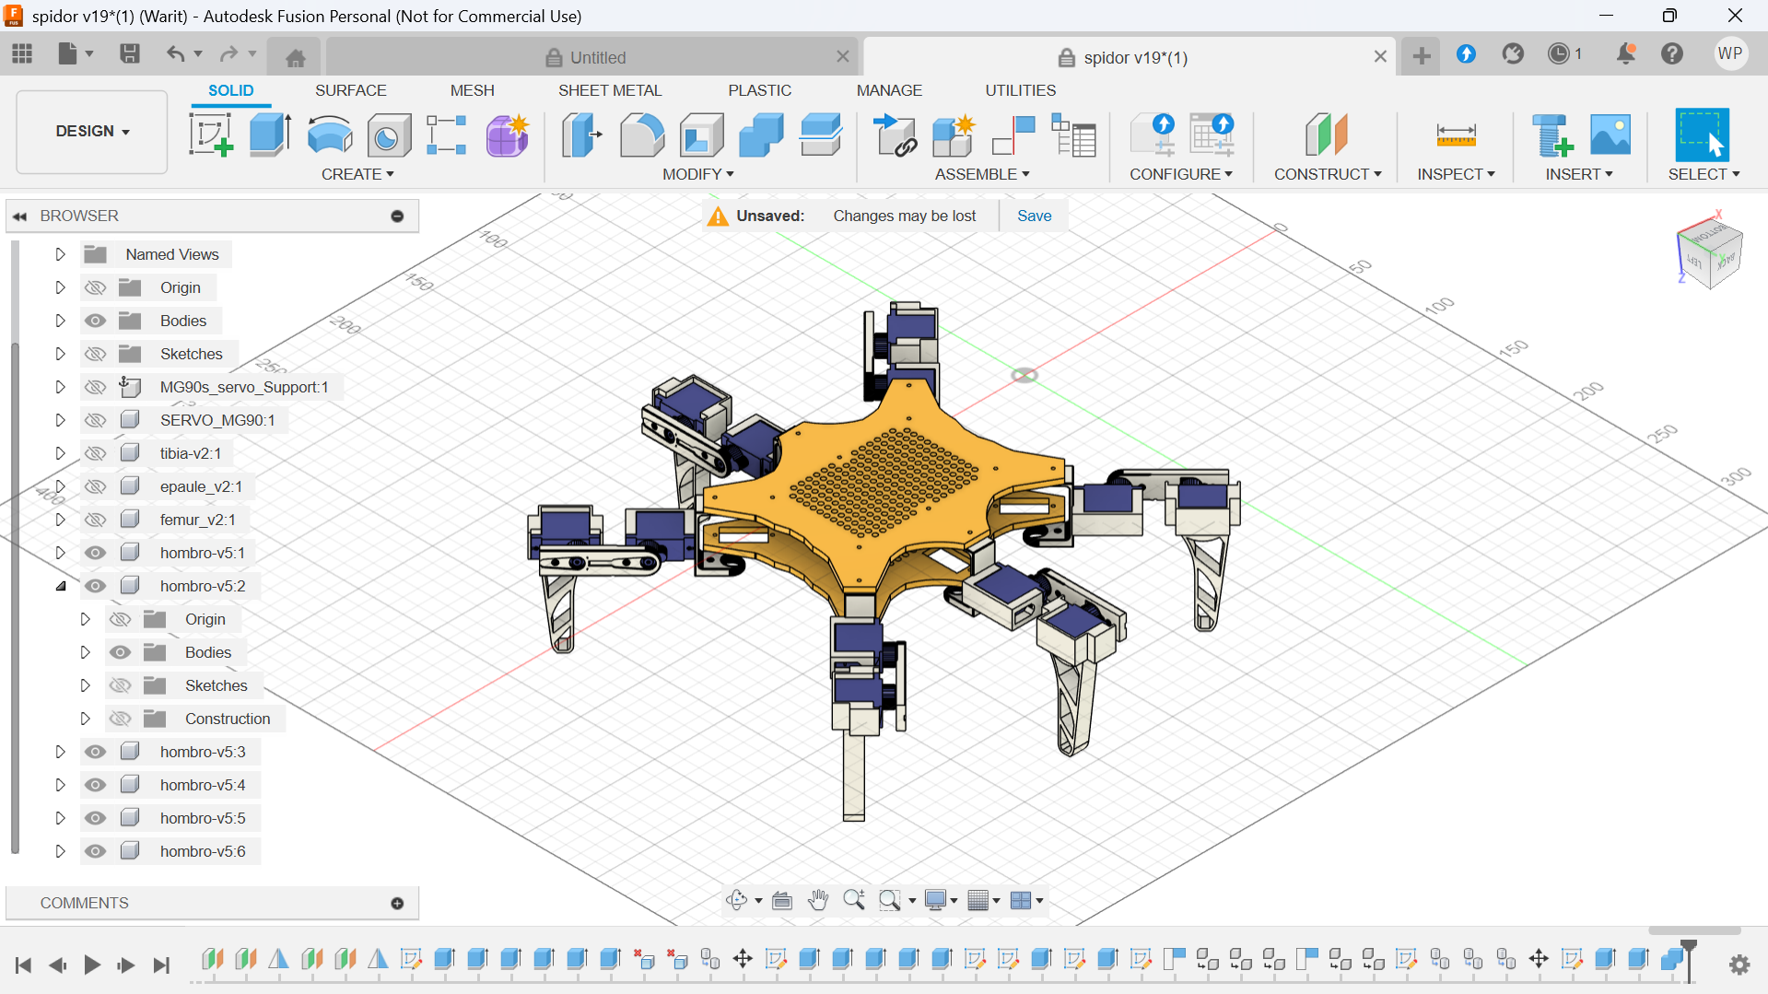This screenshot has height=994, width=1768.
Task: Switch to the SURFACE tab
Action: point(350,90)
